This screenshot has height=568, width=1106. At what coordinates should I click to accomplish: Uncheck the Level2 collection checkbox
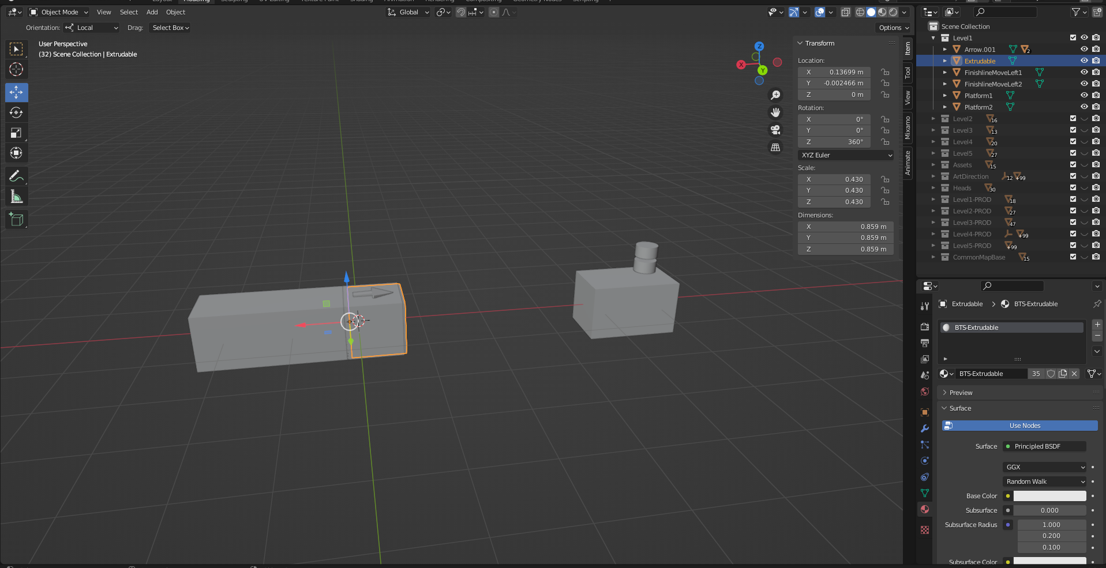coord(1073,119)
